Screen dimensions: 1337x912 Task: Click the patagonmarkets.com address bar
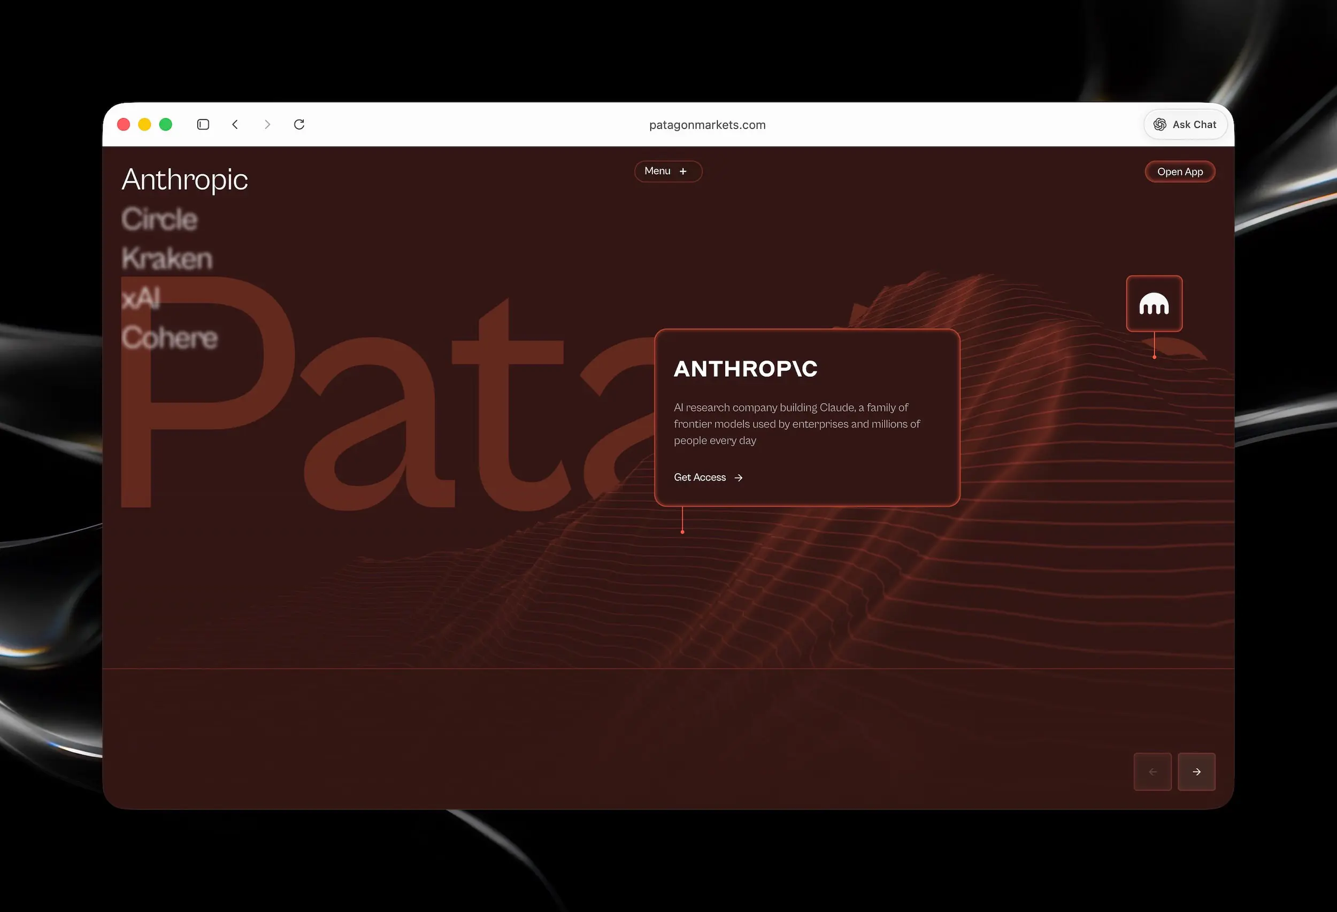707,125
